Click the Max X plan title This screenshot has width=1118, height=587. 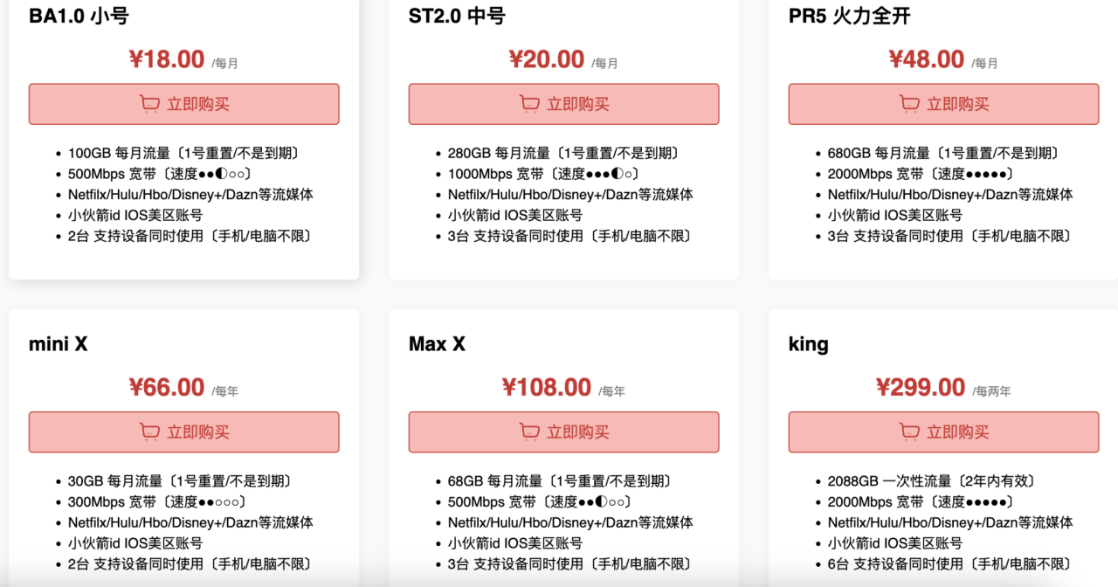point(437,344)
